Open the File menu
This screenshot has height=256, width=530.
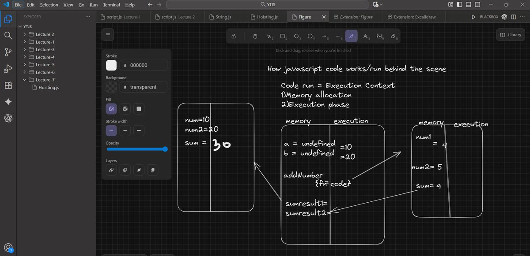pyautogui.click(x=17, y=4)
